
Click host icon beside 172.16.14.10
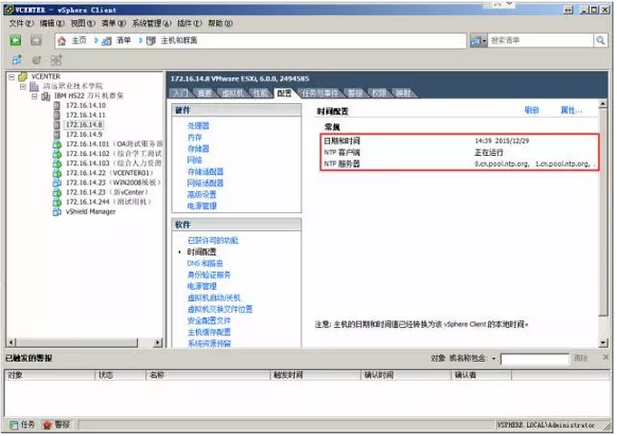pos(57,105)
